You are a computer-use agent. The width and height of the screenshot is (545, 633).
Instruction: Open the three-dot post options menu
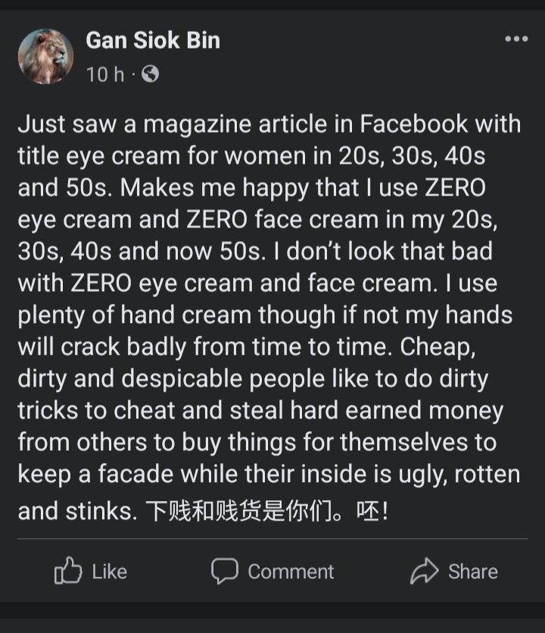click(x=515, y=39)
